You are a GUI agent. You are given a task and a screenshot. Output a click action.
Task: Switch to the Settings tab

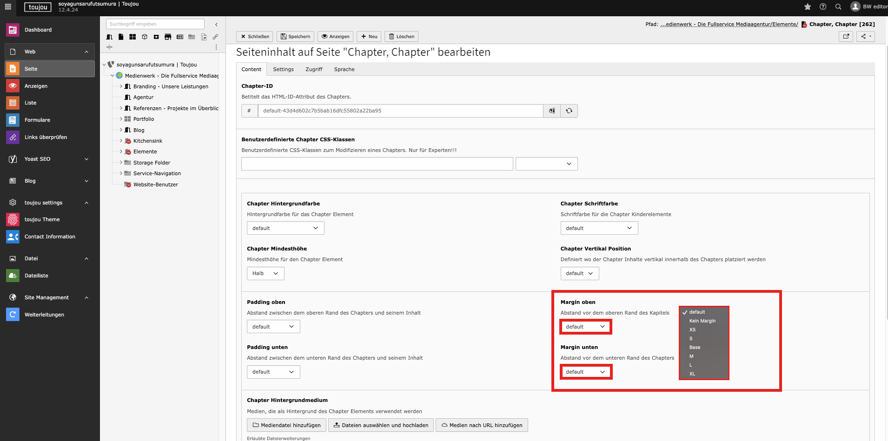pos(283,69)
